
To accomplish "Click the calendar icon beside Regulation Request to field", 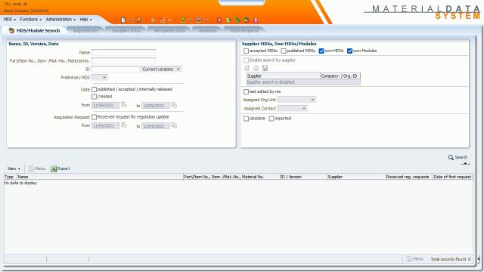I will tap(174, 125).
